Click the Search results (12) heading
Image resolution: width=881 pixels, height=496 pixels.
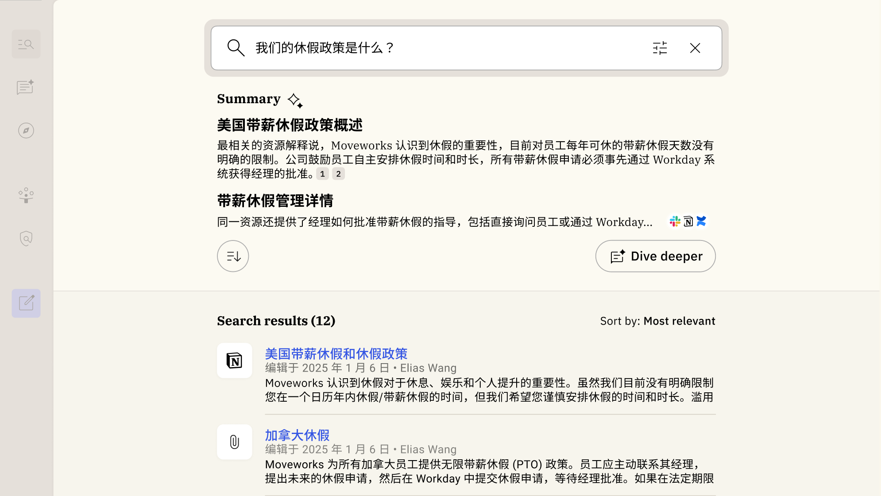(x=276, y=321)
